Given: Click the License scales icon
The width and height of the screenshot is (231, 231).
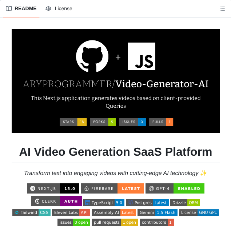Looking at the screenshot, I should tap(48, 9).
